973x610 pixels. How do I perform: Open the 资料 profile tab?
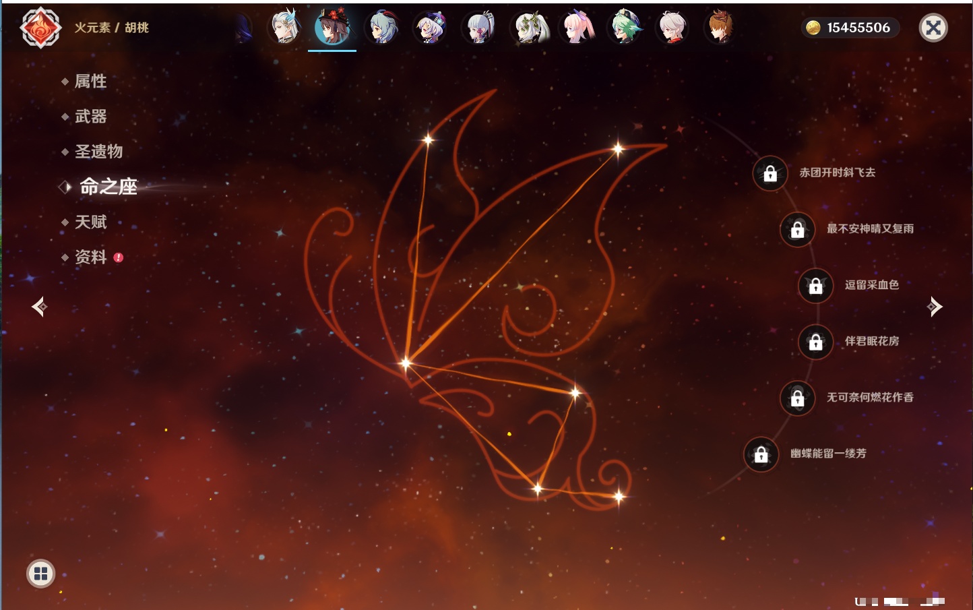pyautogui.click(x=90, y=257)
